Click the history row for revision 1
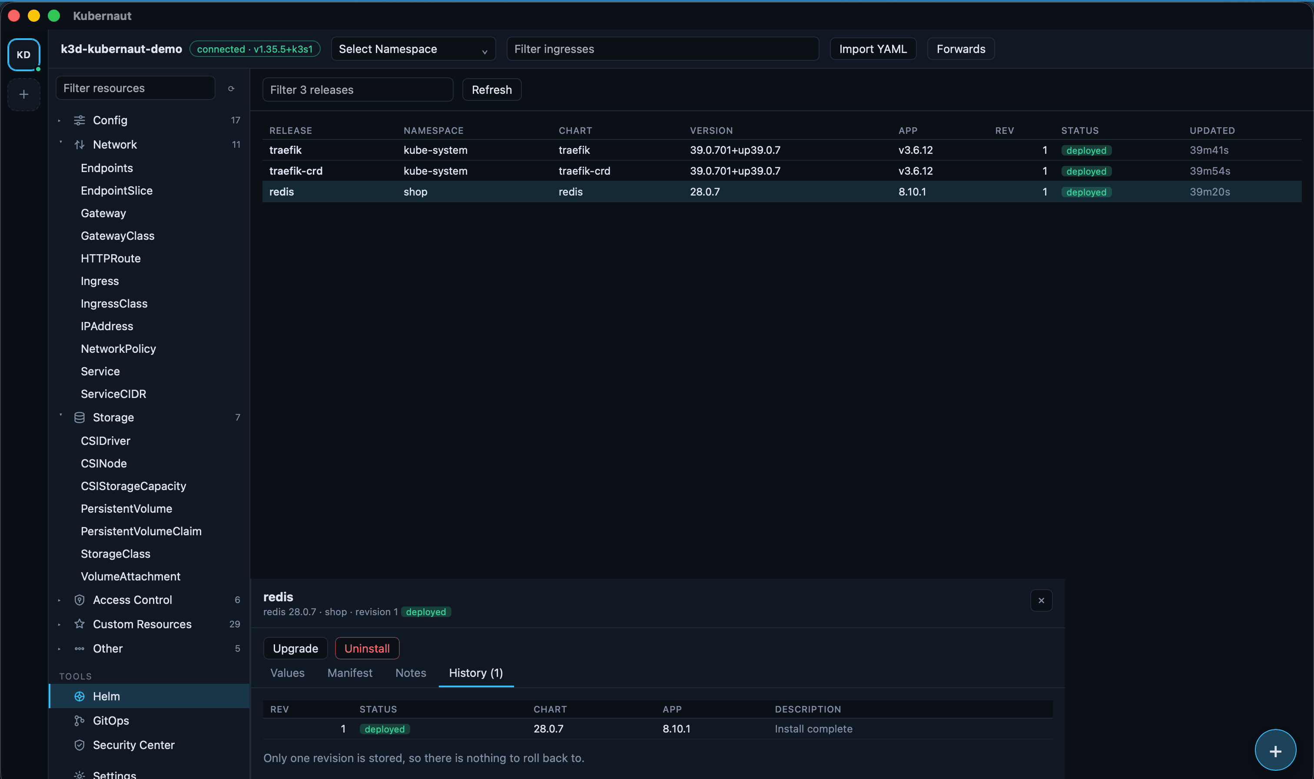Screen dimensions: 1314x779 (x=658, y=729)
